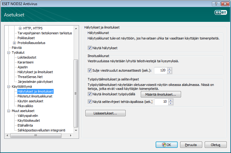Open Lisäasetukset advanced settings
Viewport: 231px width, 153px height.
(x=105, y=113)
